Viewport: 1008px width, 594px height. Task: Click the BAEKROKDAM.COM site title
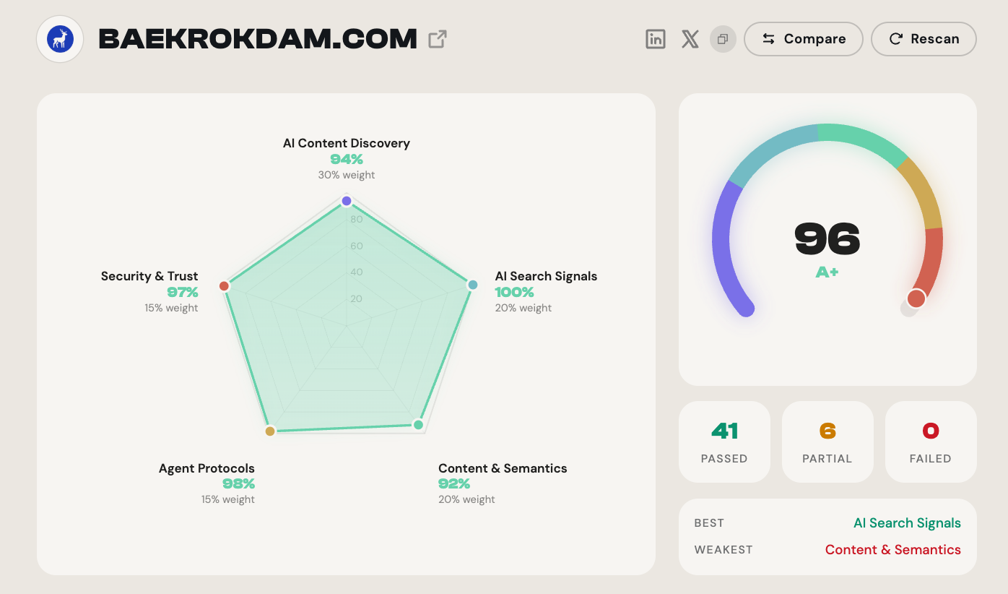tap(258, 39)
